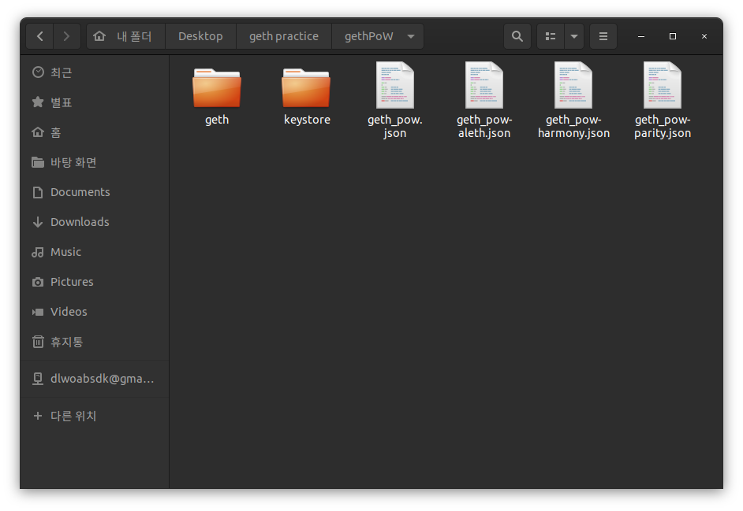The image size is (743, 511).
Task: Open Pictures sidebar camera icon
Action: tap(38, 282)
